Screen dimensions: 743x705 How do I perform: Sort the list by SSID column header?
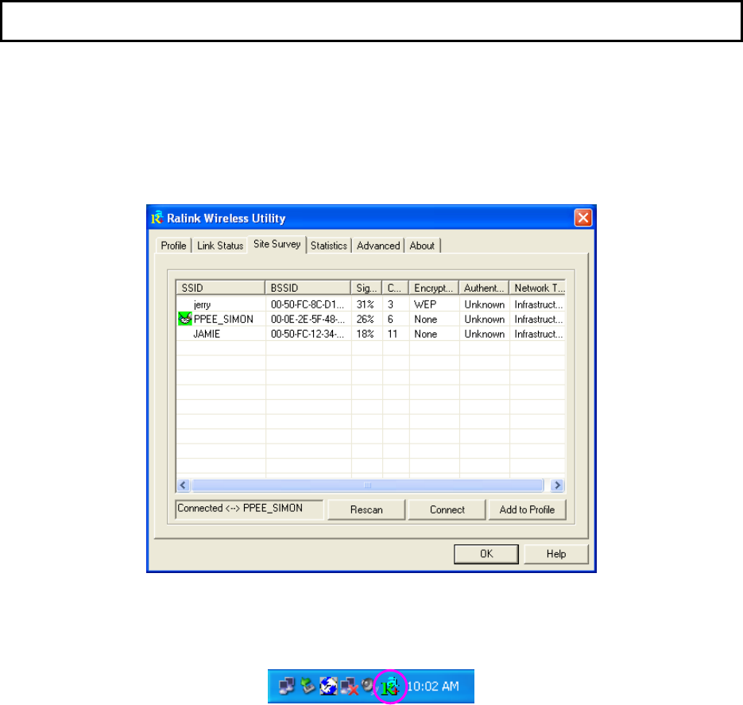tap(220, 288)
